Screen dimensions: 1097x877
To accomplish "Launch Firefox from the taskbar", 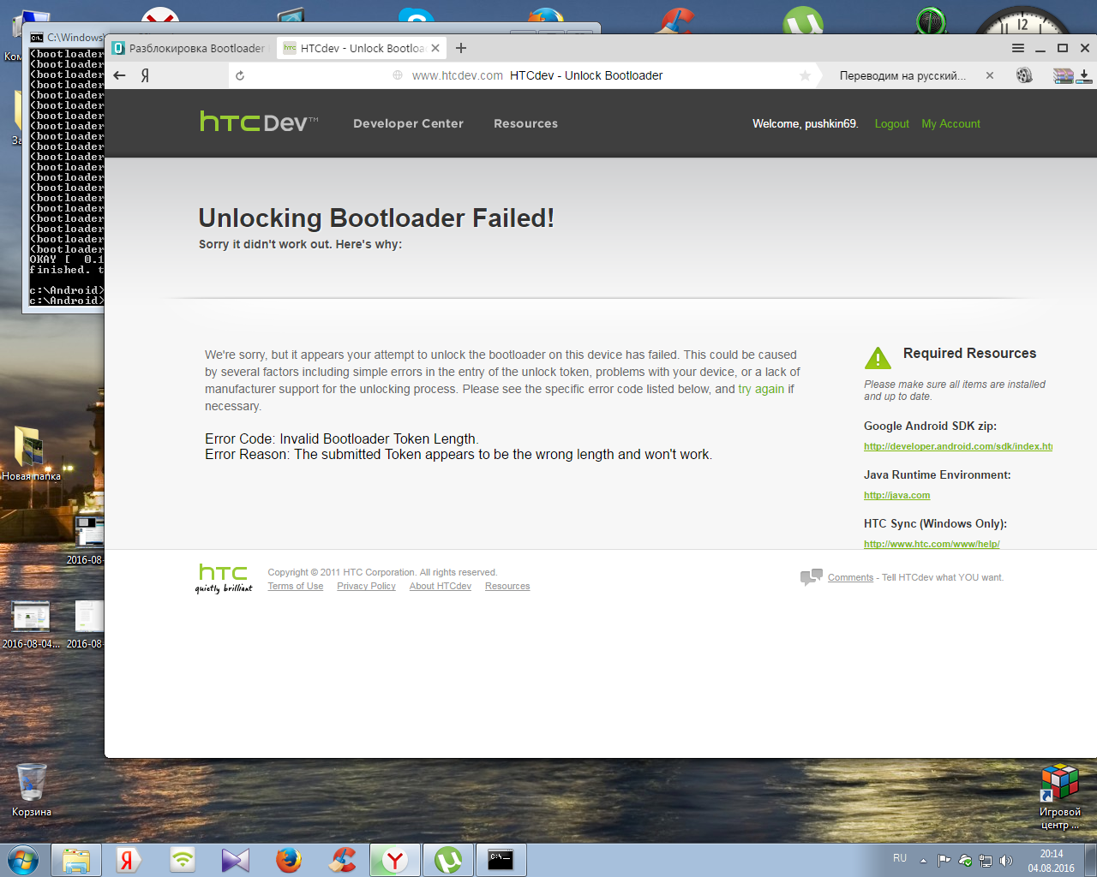I will tap(289, 860).
